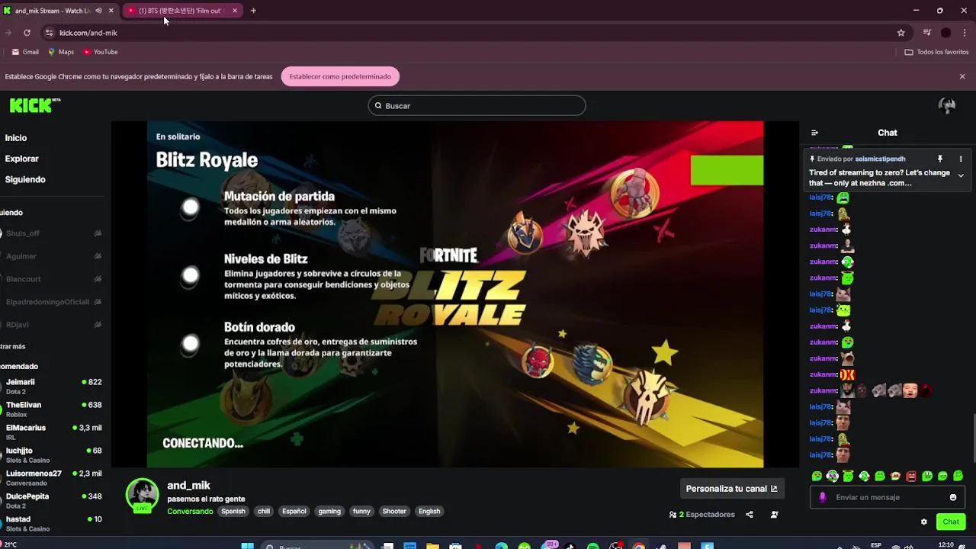This screenshot has width=976, height=549.
Task: Open recommended channel hastad
Action: coord(52,523)
